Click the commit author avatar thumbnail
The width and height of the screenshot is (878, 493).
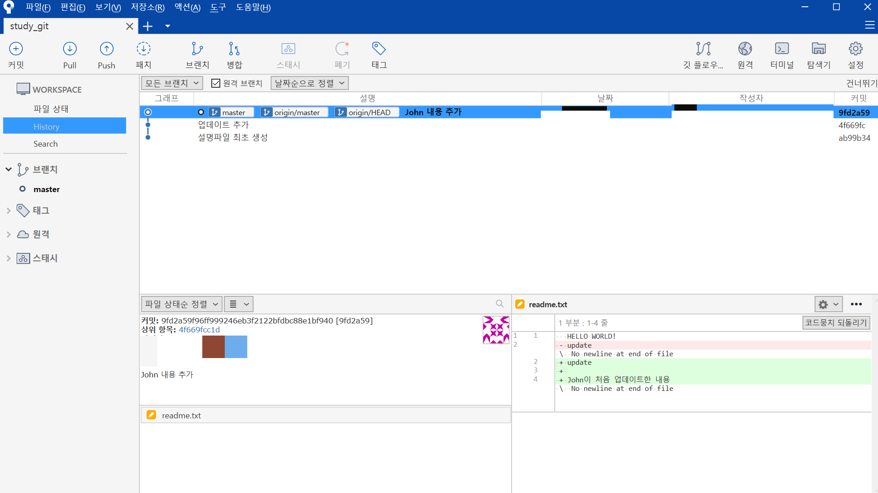[495, 330]
